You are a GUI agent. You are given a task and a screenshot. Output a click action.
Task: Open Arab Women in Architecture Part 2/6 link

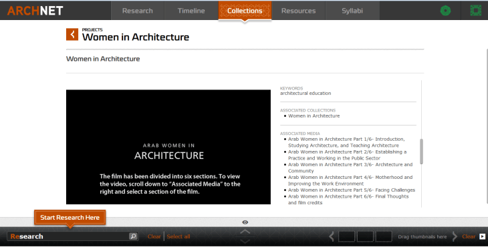coord(347,155)
